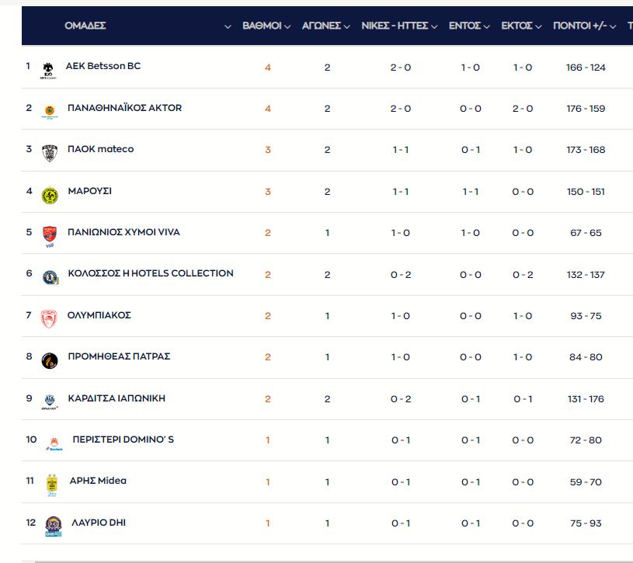Screen dimensions: 633x563
Task: Click the Kolossos H Hotels logo
Action: (x=49, y=276)
